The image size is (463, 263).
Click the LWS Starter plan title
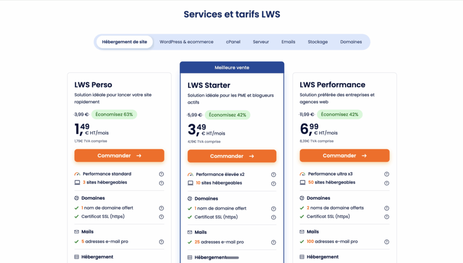coord(209,85)
